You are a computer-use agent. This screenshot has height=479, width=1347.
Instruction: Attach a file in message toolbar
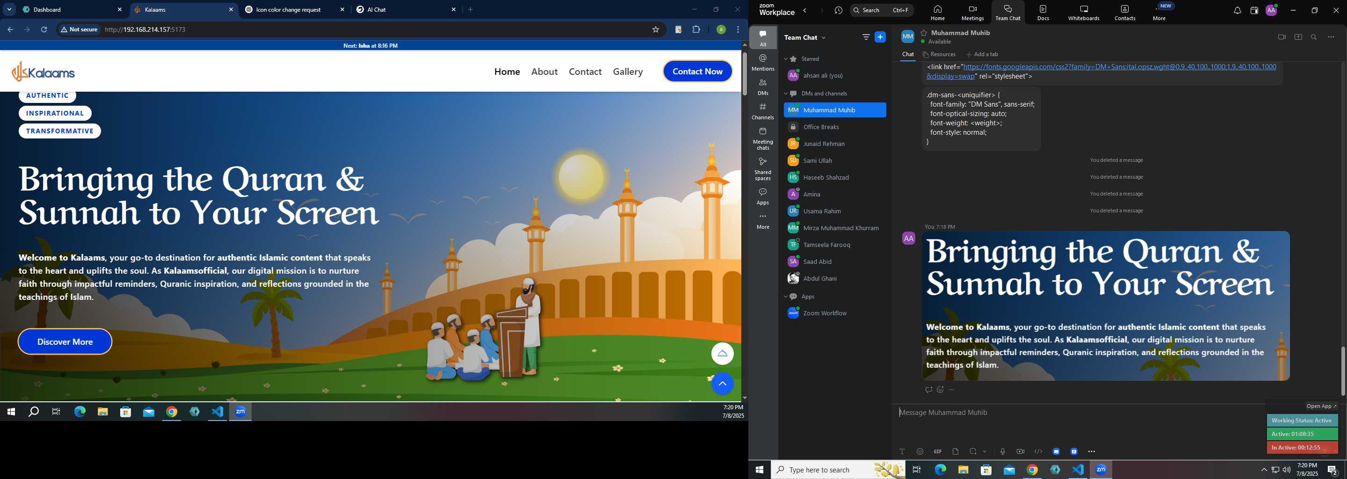pyautogui.click(x=956, y=452)
